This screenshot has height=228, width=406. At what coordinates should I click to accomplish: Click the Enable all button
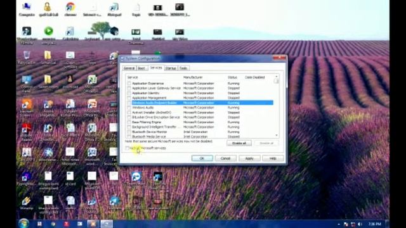(x=239, y=143)
